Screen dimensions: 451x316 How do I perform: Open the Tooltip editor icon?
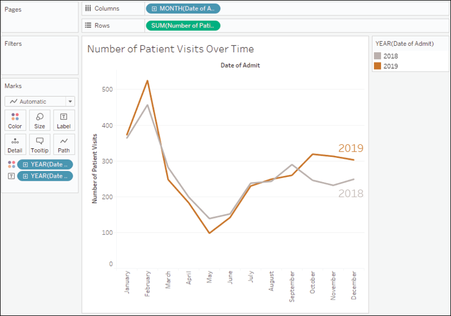click(x=39, y=144)
